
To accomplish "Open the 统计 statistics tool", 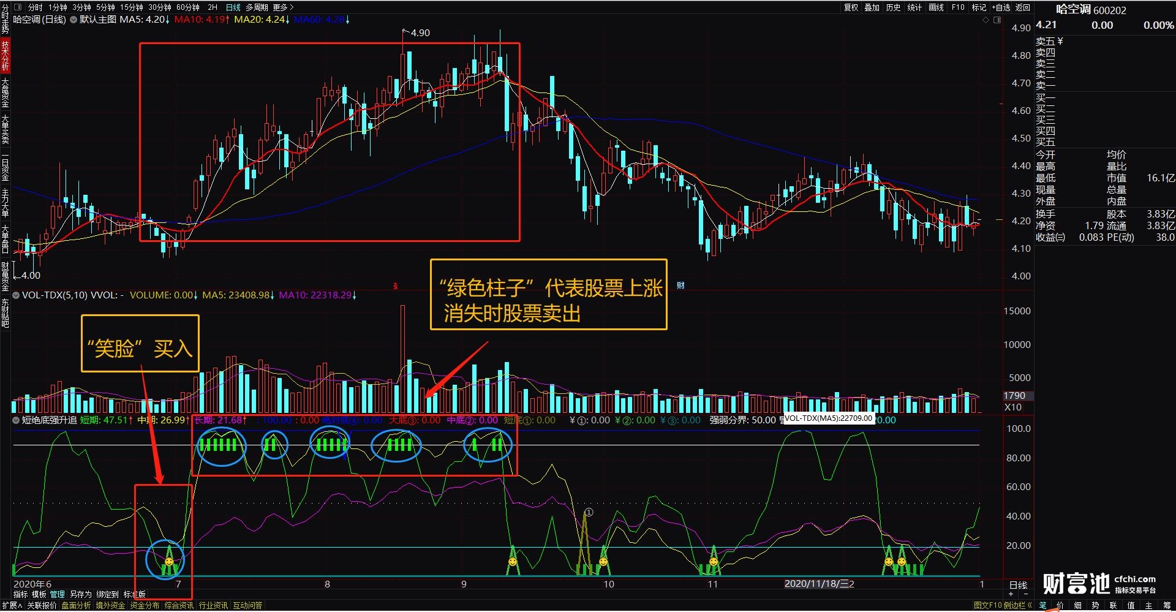I will pos(914,7).
